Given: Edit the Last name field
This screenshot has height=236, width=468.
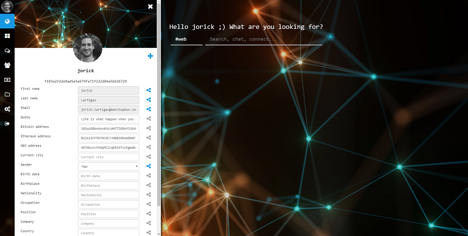Looking at the screenshot, I should [109, 100].
